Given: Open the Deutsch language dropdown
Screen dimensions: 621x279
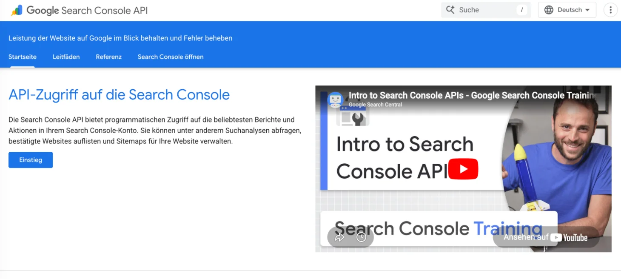Looking at the screenshot, I should click(567, 10).
